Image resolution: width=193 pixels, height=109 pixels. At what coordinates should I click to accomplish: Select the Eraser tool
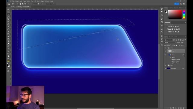[x=8, y=36]
